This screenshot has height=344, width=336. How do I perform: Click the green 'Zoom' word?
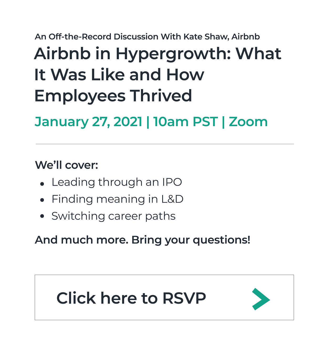(248, 122)
